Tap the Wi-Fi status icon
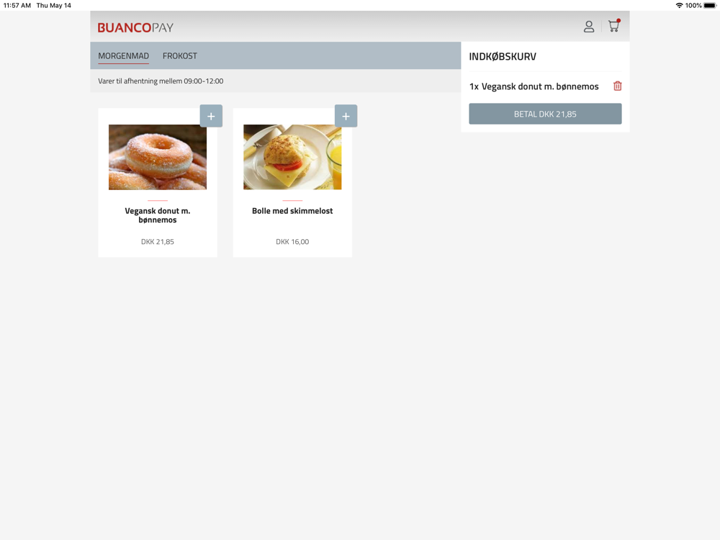The image size is (720, 540). [679, 6]
